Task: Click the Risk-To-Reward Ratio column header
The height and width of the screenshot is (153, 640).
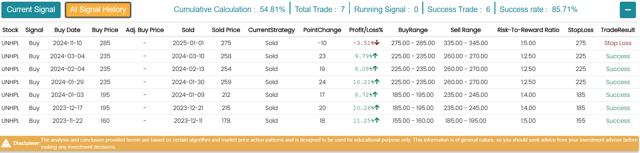Action: point(528,30)
